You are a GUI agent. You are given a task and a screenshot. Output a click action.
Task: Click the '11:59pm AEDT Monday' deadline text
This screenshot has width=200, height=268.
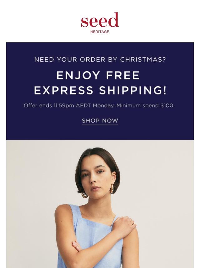tap(83, 105)
